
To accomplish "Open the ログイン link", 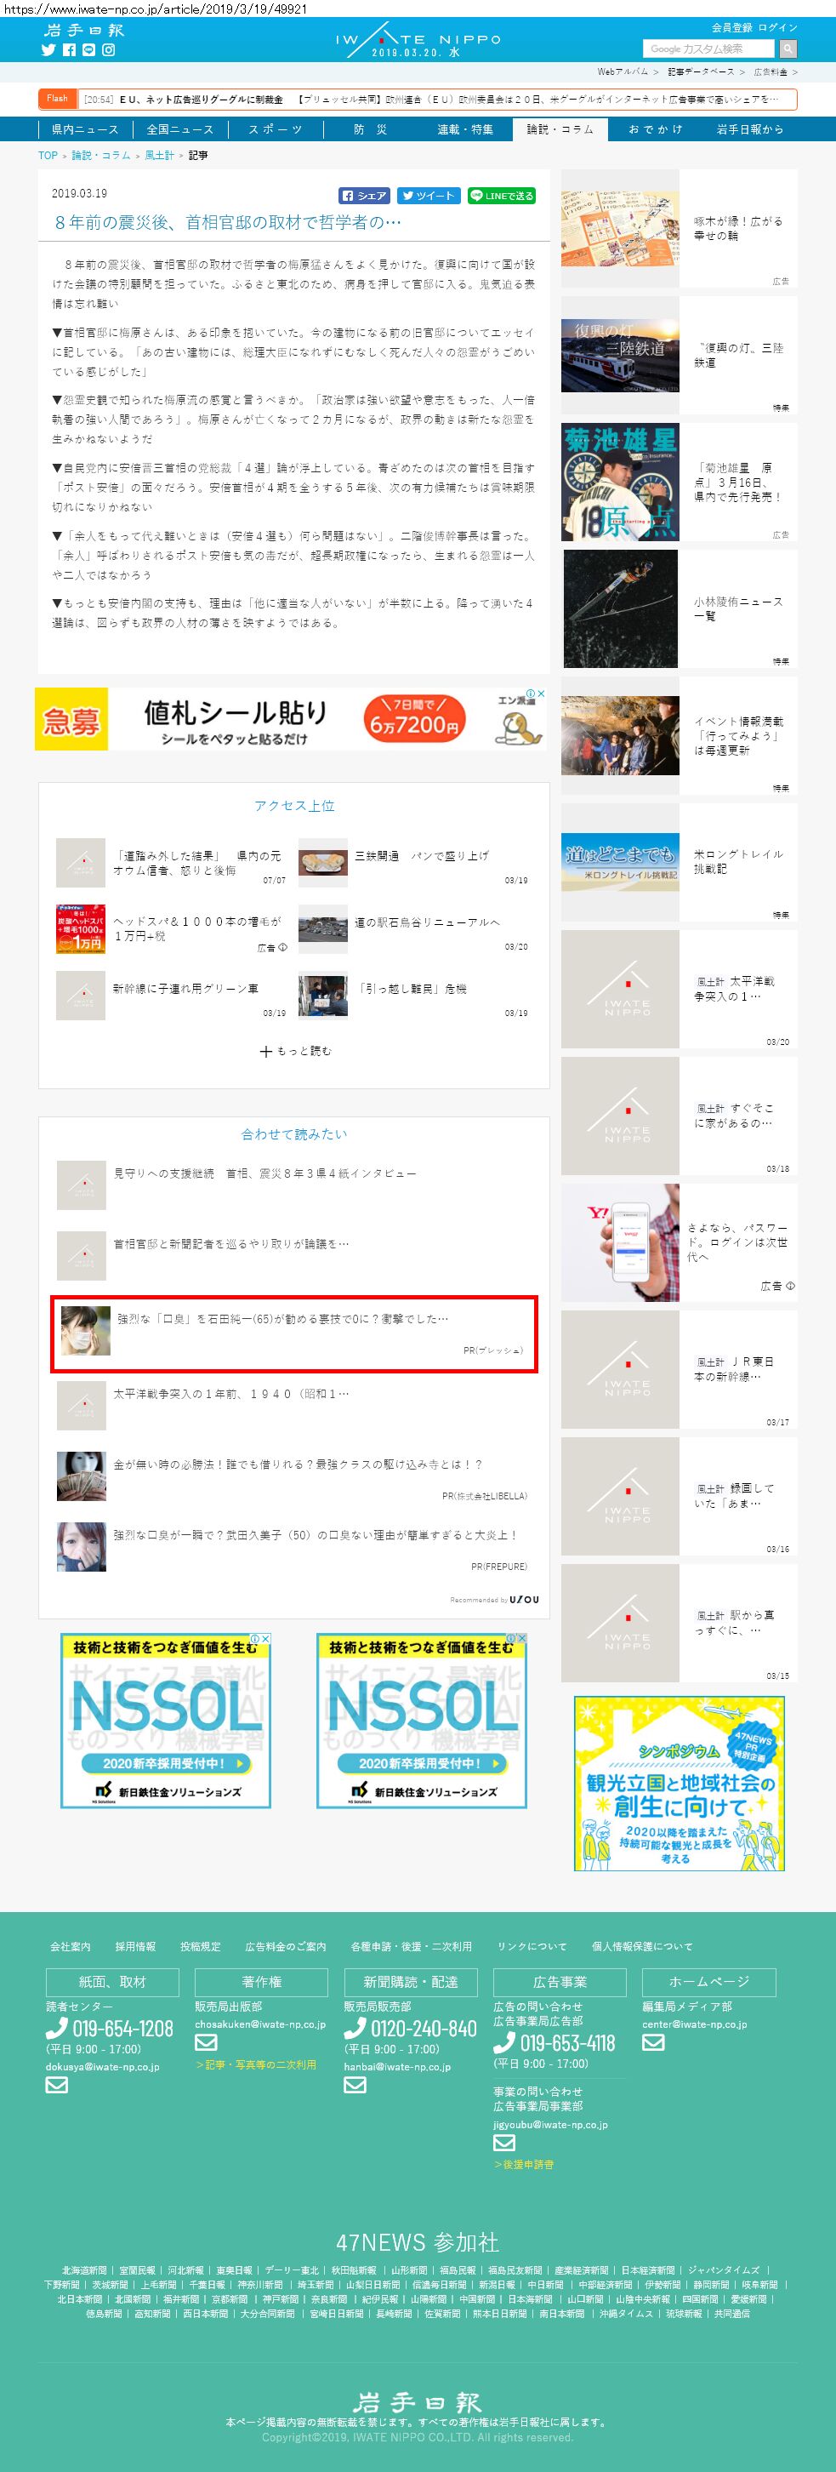I will 777,28.
